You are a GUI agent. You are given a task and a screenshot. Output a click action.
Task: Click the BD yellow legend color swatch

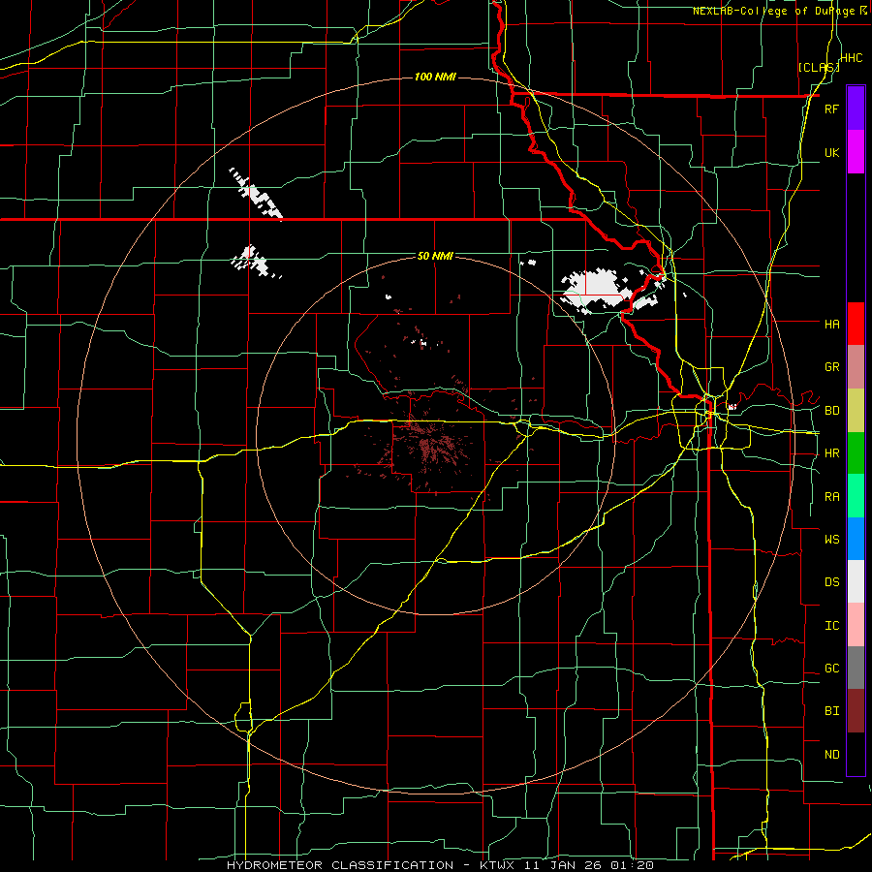tap(856, 411)
